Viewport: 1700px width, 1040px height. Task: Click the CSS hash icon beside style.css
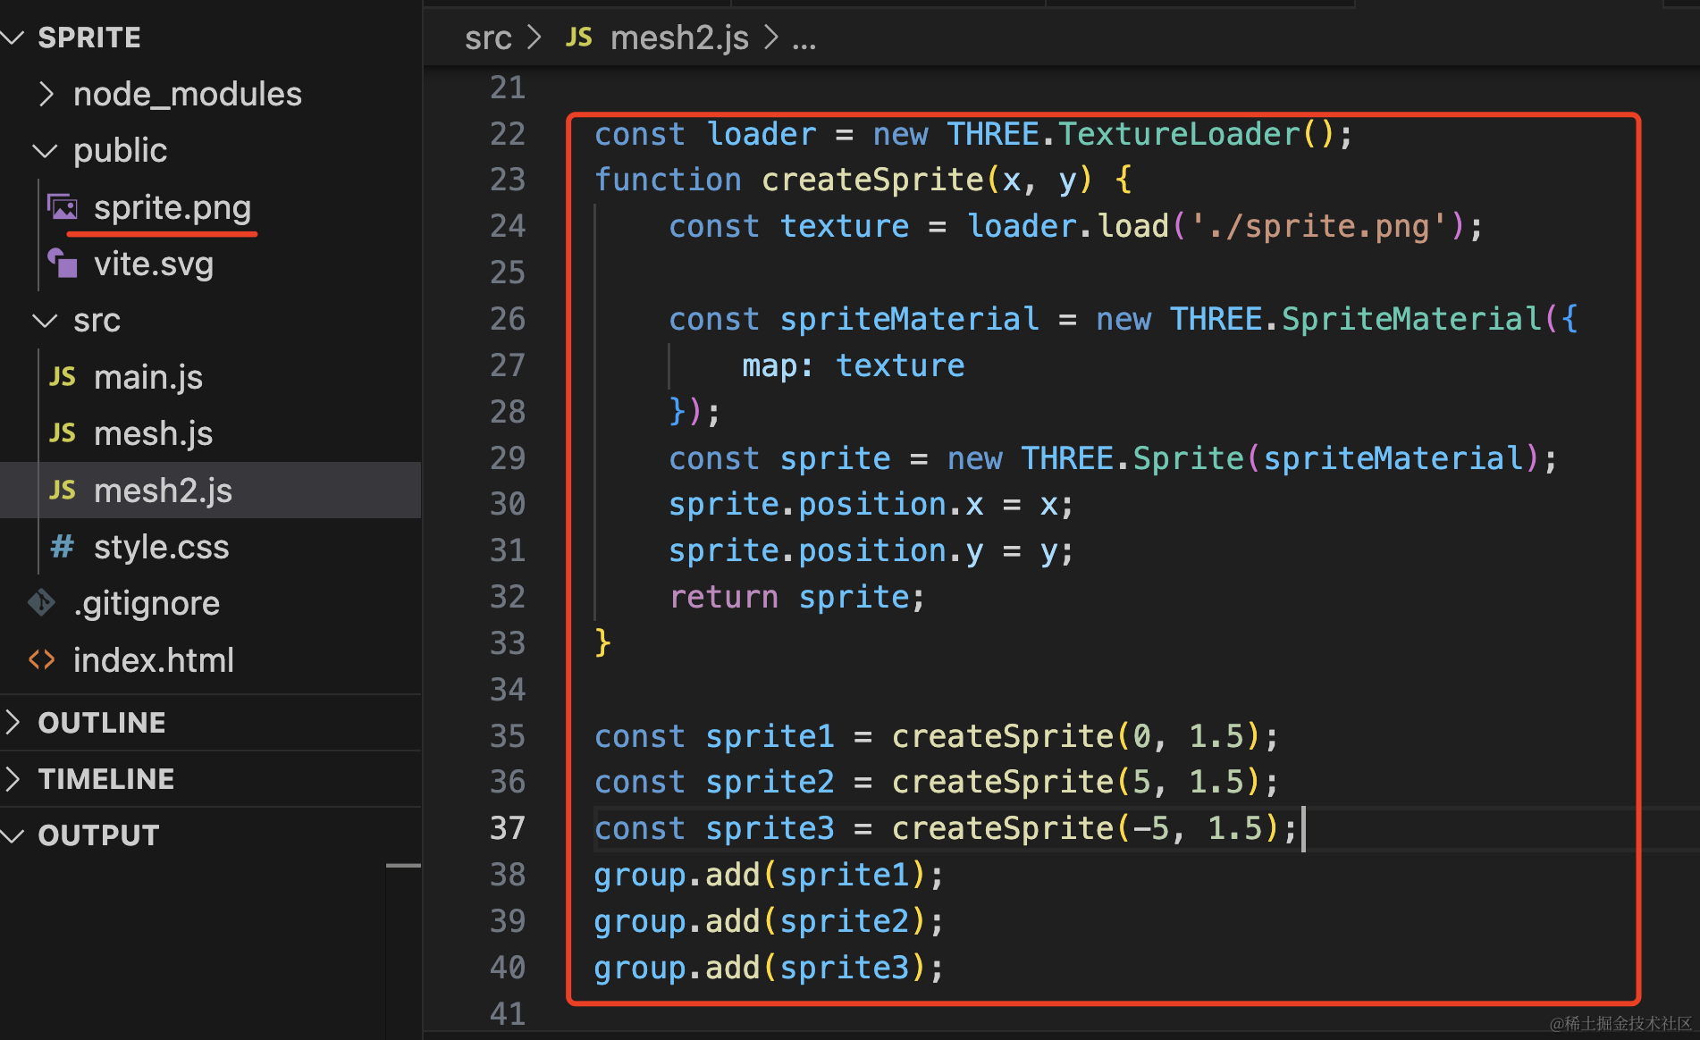[x=63, y=546]
